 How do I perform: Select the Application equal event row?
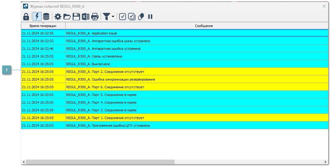point(154,33)
